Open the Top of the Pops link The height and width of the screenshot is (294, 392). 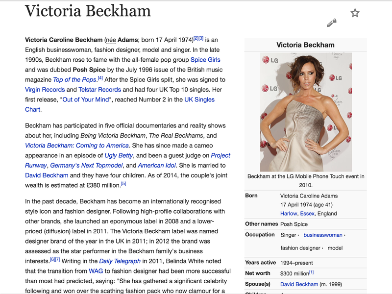74,80
